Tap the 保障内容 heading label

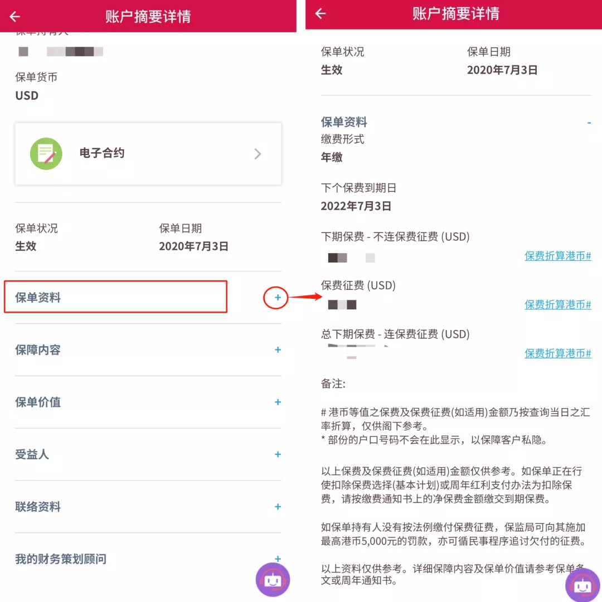click(38, 349)
